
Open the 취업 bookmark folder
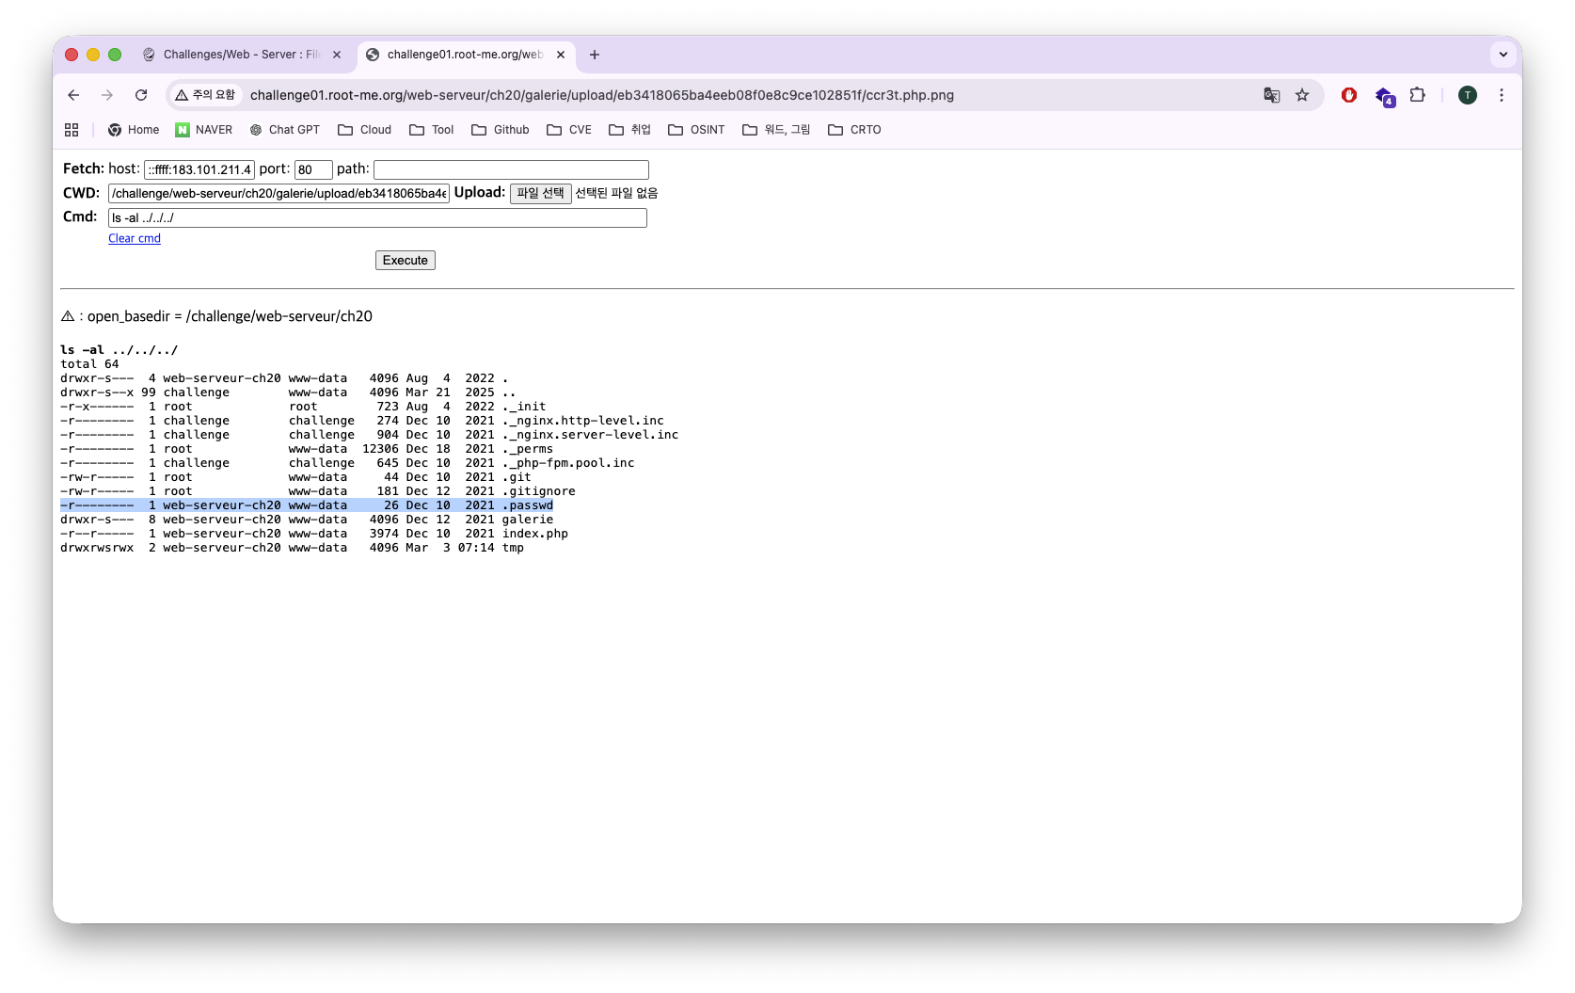coord(630,130)
